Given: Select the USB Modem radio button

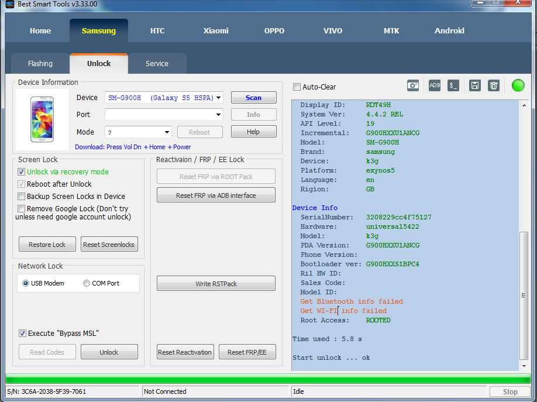Looking at the screenshot, I should (25, 283).
